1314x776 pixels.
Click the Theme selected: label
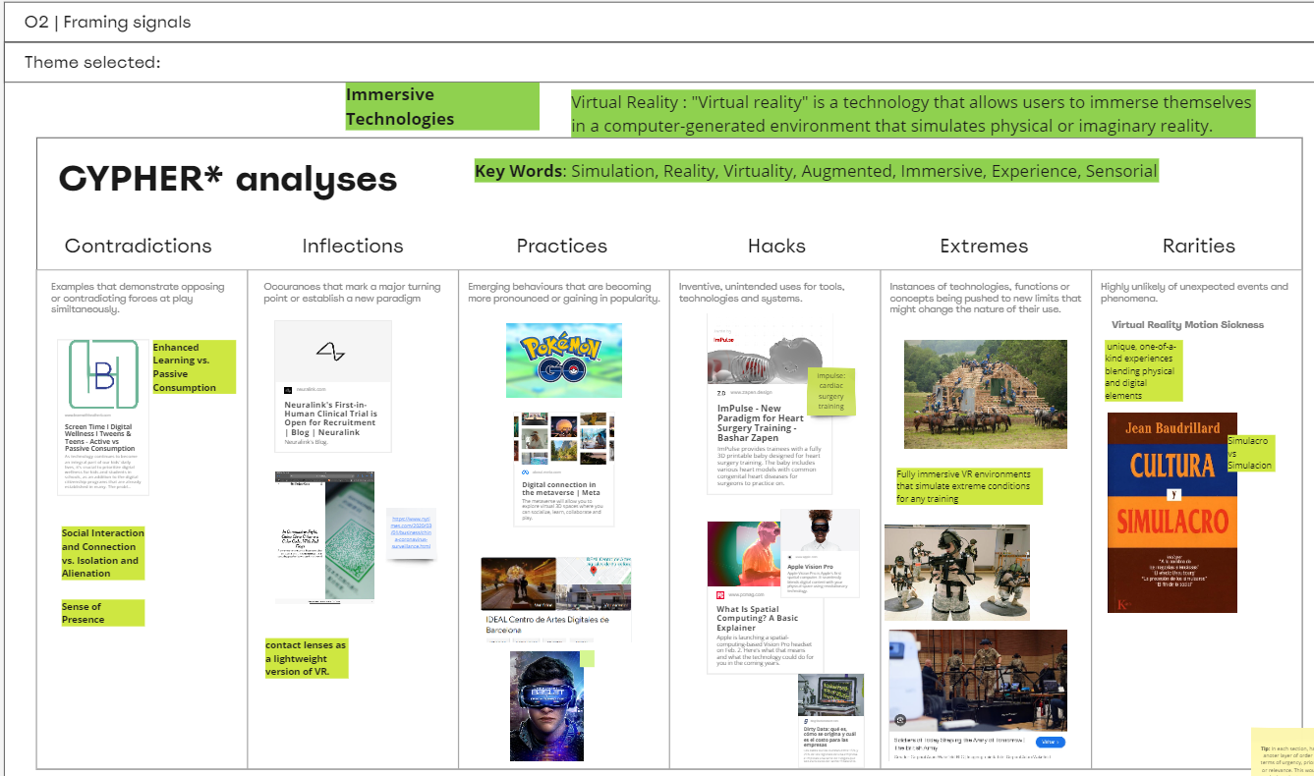[92, 63]
